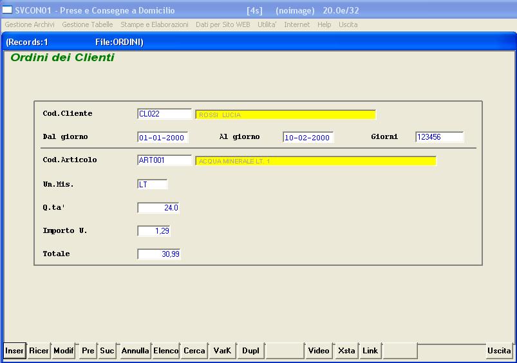Click the Modif button
The height and width of the screenshot is (363, 517).
point(64,351)
